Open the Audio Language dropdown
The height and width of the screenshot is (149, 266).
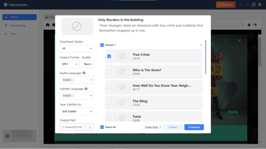coord(77,80)
